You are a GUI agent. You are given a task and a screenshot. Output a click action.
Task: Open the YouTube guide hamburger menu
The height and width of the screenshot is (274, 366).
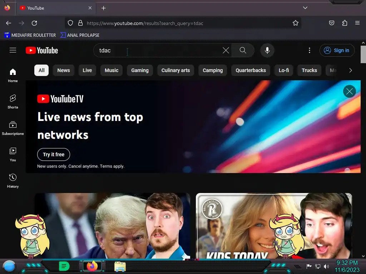(13, 50)
